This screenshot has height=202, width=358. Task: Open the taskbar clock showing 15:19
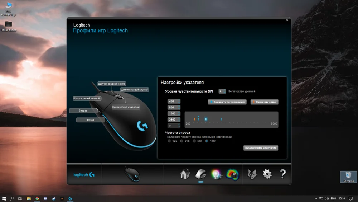click(342, 198)
